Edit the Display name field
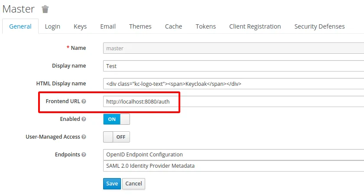Image resolution: width=364 pixels, height=195 pixels. pyautogui.click(x=234, y=66)
